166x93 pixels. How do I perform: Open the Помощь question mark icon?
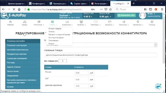coord(152,22)
